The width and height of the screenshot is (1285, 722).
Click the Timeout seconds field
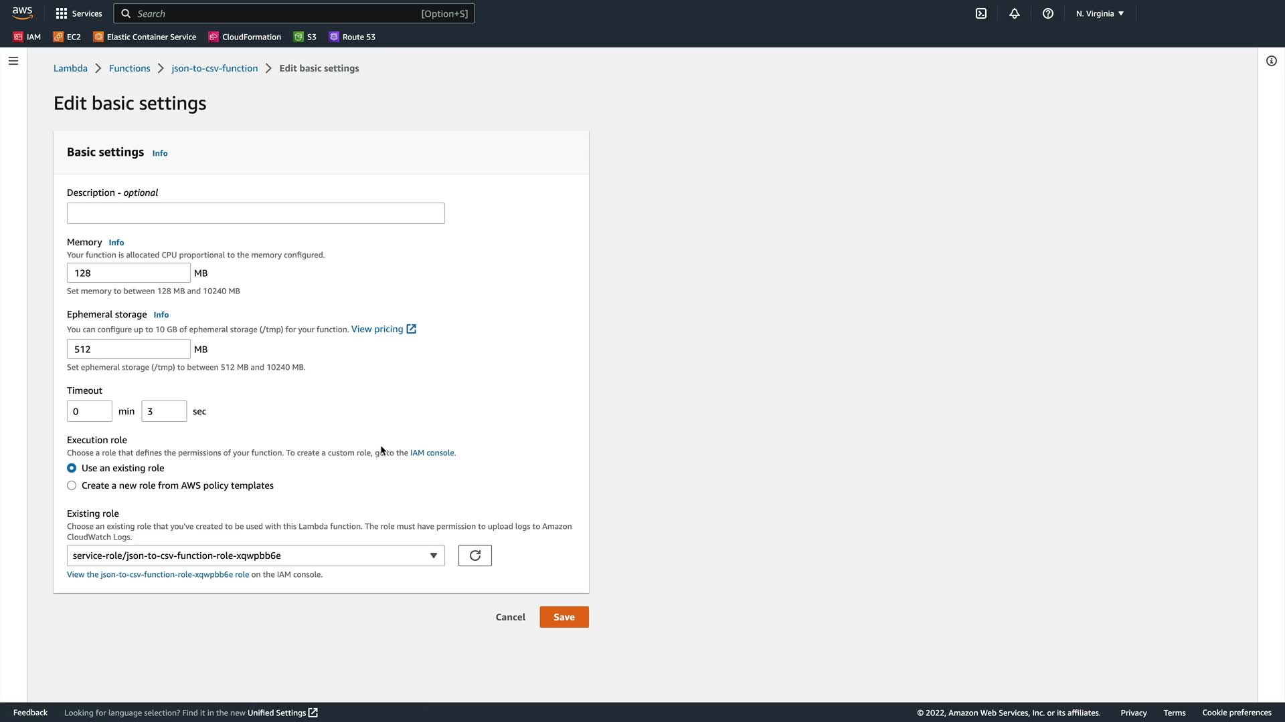pos(164,411)
